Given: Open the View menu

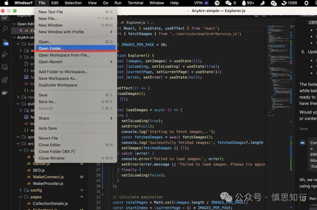Looking at the screenshot, I should [x=92, y=3].
